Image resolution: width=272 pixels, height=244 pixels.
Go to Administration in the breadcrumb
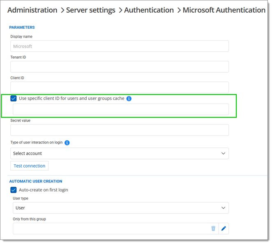tap(32, 10)
